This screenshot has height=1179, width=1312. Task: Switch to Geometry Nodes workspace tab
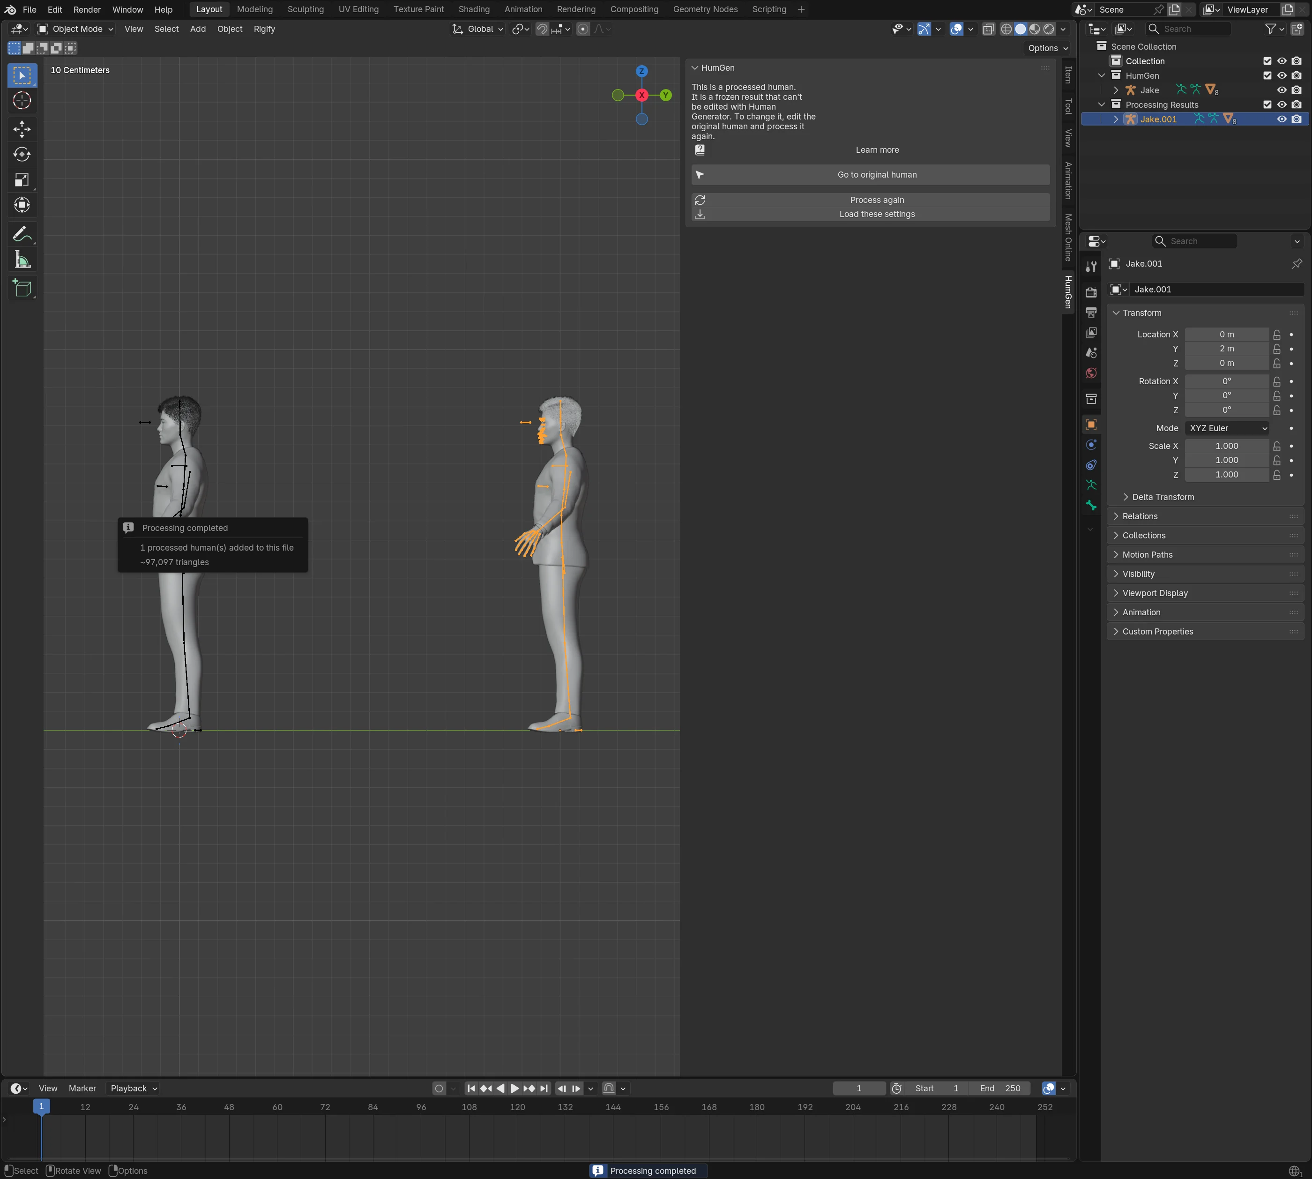tap(705, 10)
